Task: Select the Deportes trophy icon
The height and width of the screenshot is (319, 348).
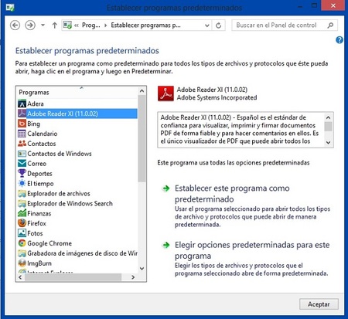Action: click(x=22, y=173)
